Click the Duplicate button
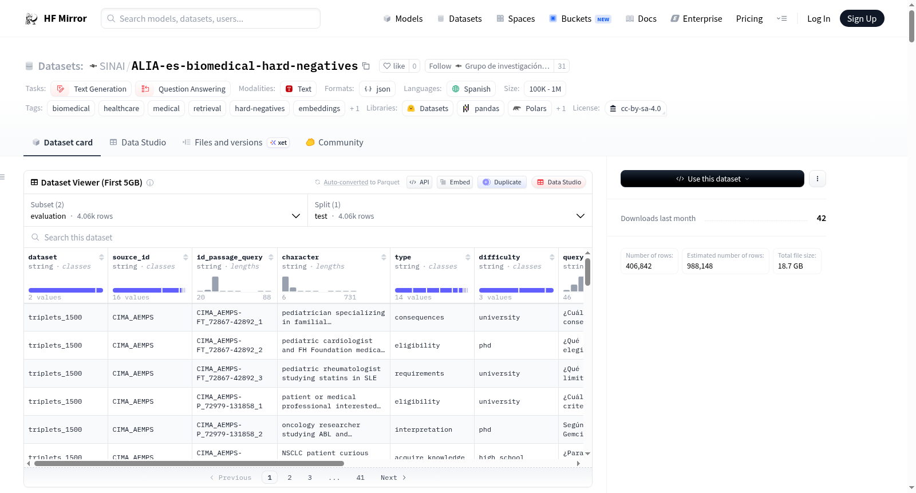The height and width of the screenshot is (493, 916). [502, 182]
